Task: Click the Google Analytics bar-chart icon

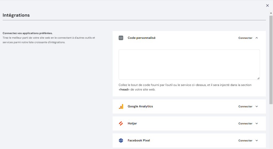Action: click(x=121, y=106)
